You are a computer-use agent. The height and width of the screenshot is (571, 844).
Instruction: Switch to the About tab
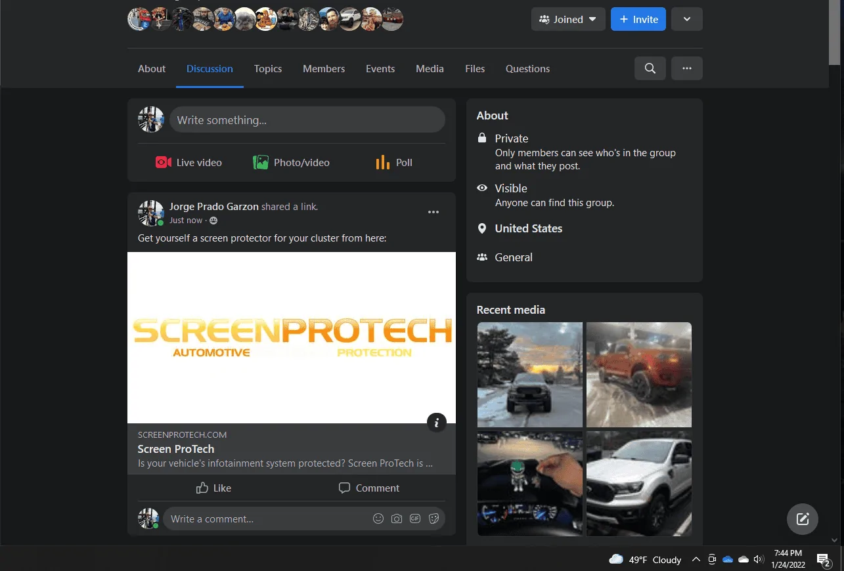(x=152, y=68)
